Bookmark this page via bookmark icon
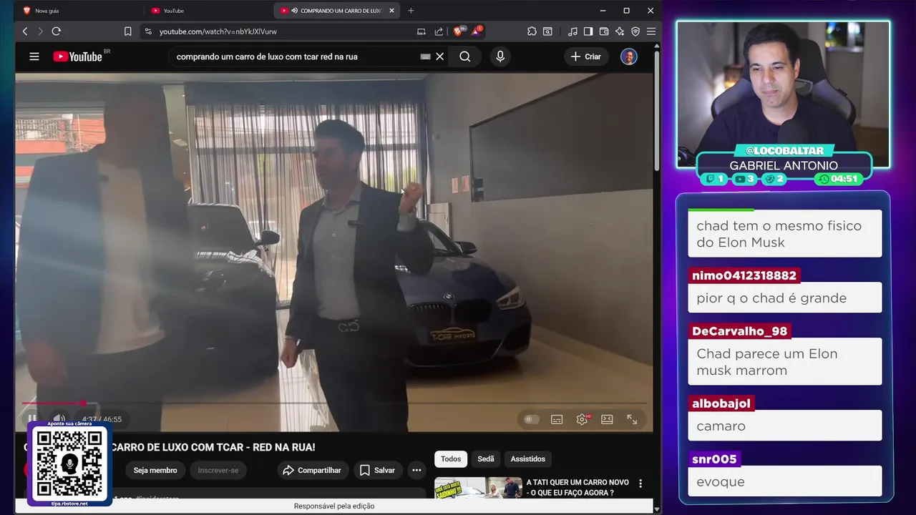The image size is (916, 515). [x=127, y=31]
